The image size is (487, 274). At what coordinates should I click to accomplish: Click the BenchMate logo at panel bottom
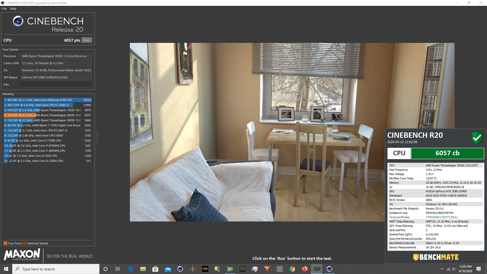click(436, 257)
